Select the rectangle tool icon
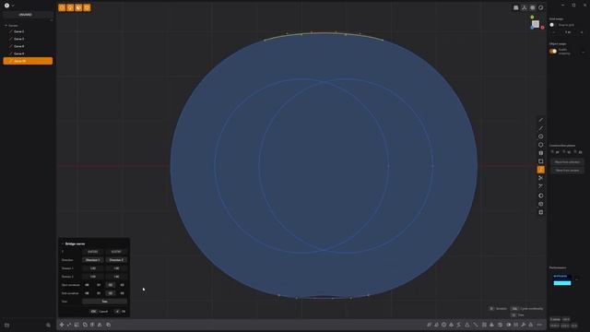The width and height of the screenshot is (590, 332). tap(541, 161)
